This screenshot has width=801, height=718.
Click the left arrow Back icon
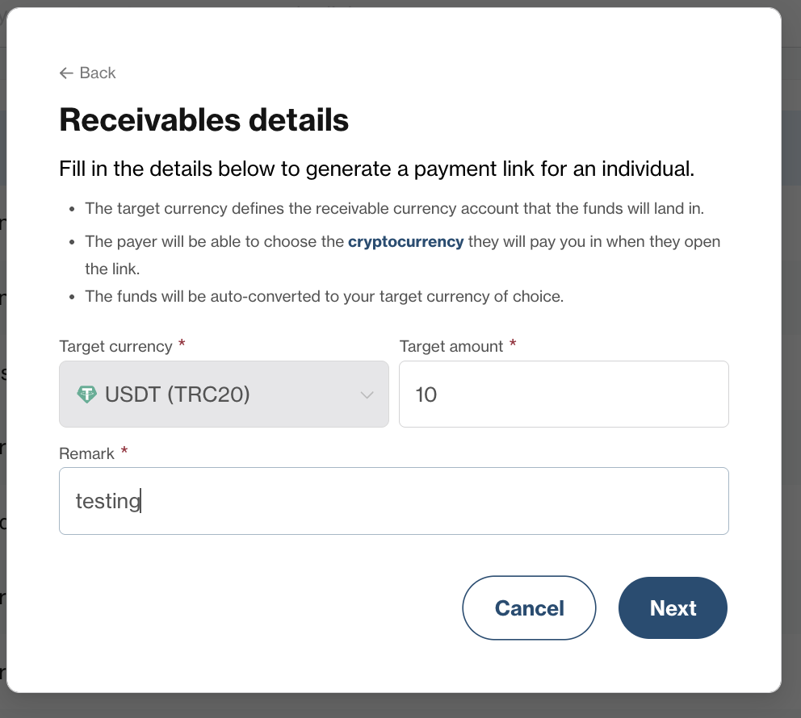(x=66, y=73)
